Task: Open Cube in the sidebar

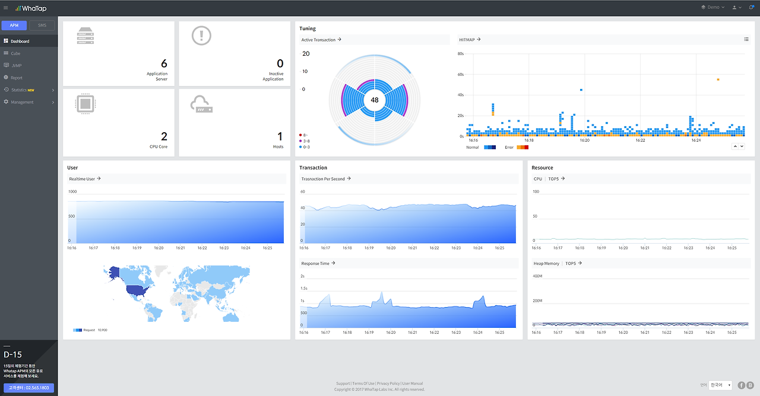Action: [15, 53]
